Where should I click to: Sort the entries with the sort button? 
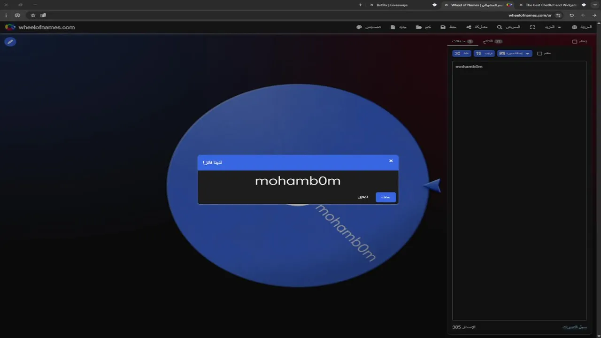[x=484, y=54]
